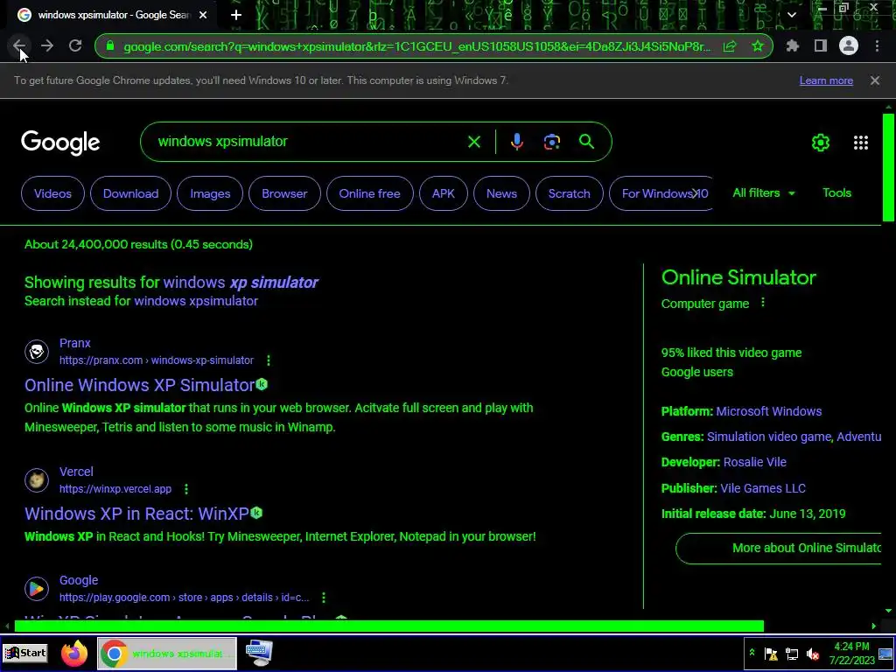896x672 pixels.
Task: Clear the search box text
Action: (x=474, y=142)
